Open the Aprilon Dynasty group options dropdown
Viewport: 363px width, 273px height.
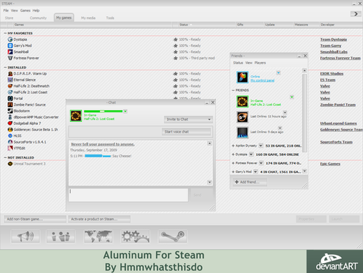tap(261, 145)
